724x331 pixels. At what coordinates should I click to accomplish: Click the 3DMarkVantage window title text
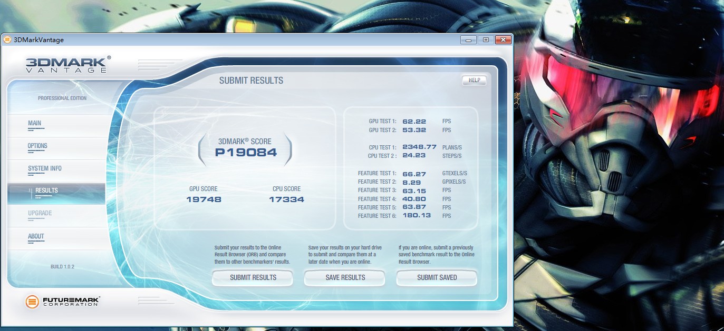click(x=38, y=39)
